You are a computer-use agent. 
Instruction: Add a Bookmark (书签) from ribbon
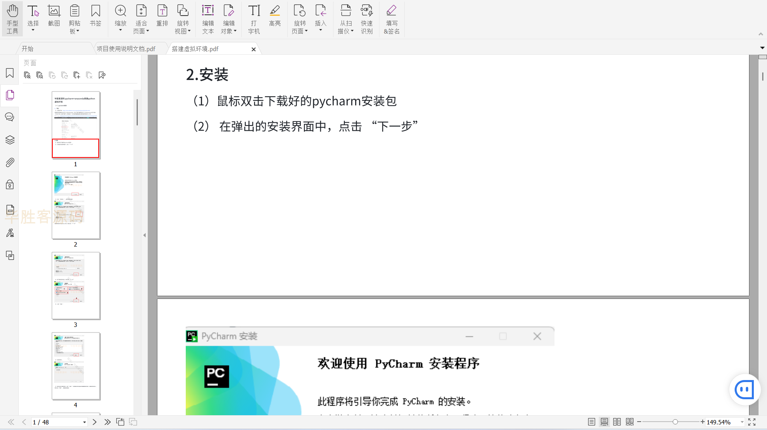point(95,16)
